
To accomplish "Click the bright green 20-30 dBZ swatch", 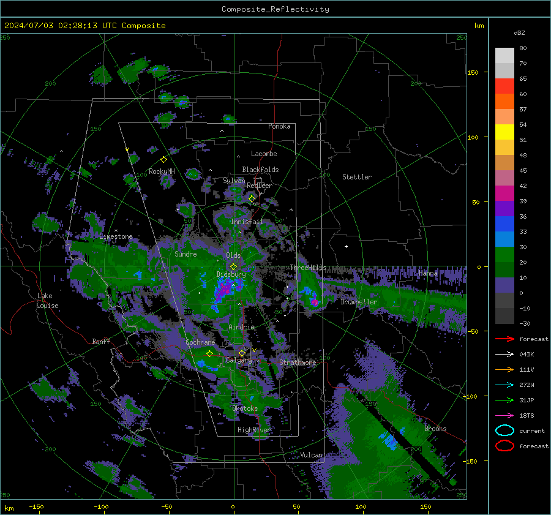I will 504,255.
